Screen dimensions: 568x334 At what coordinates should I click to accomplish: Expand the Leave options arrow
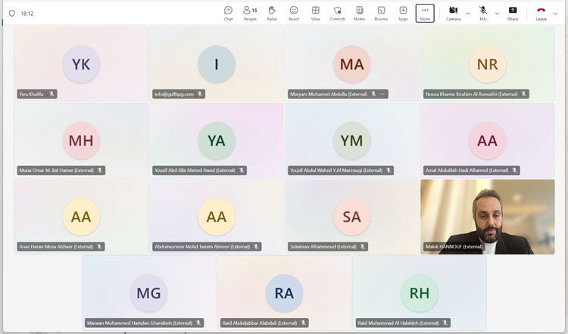(556, 14)
